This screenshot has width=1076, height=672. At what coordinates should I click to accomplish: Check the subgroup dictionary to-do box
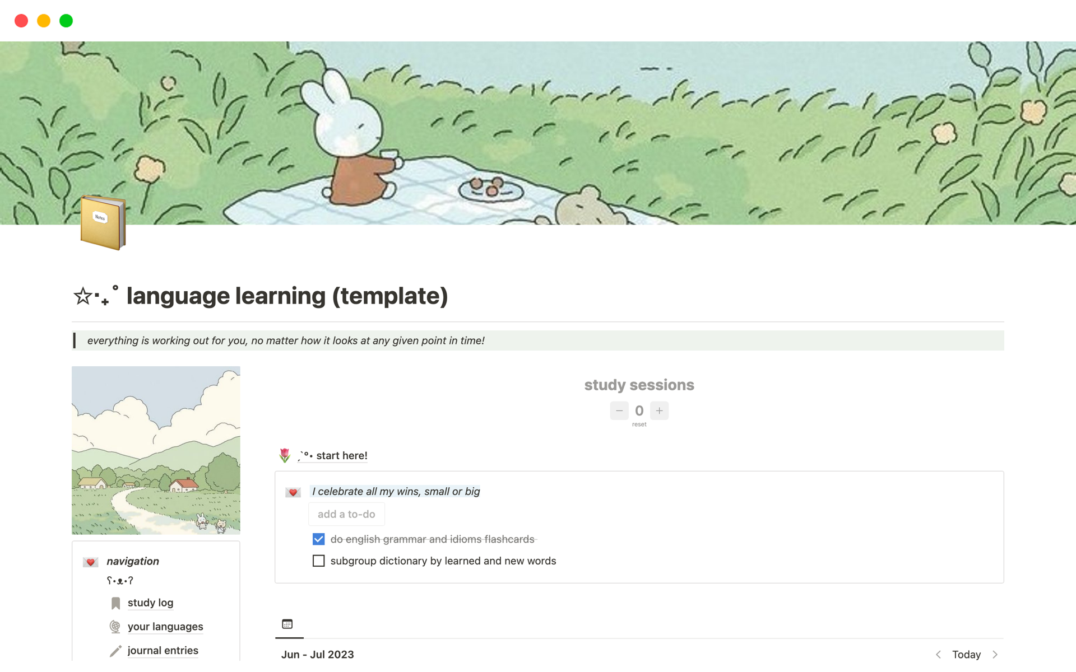click(x=318, y=561)
